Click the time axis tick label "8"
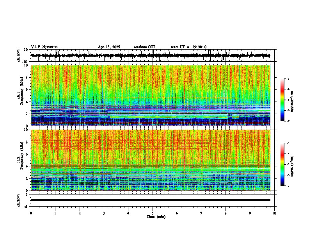This screenshot has width=309, height=239. pos(226,213)
